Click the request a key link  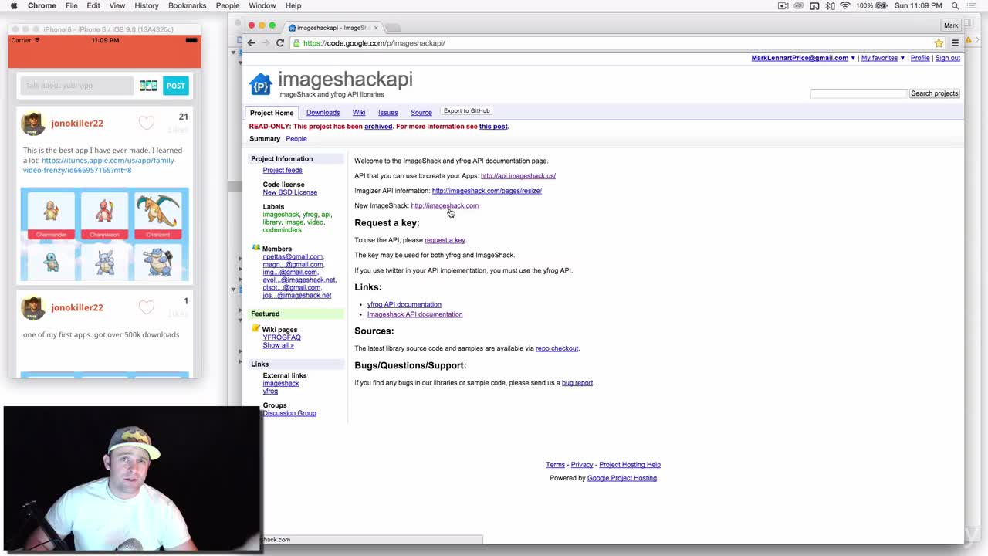click(445, 240)
